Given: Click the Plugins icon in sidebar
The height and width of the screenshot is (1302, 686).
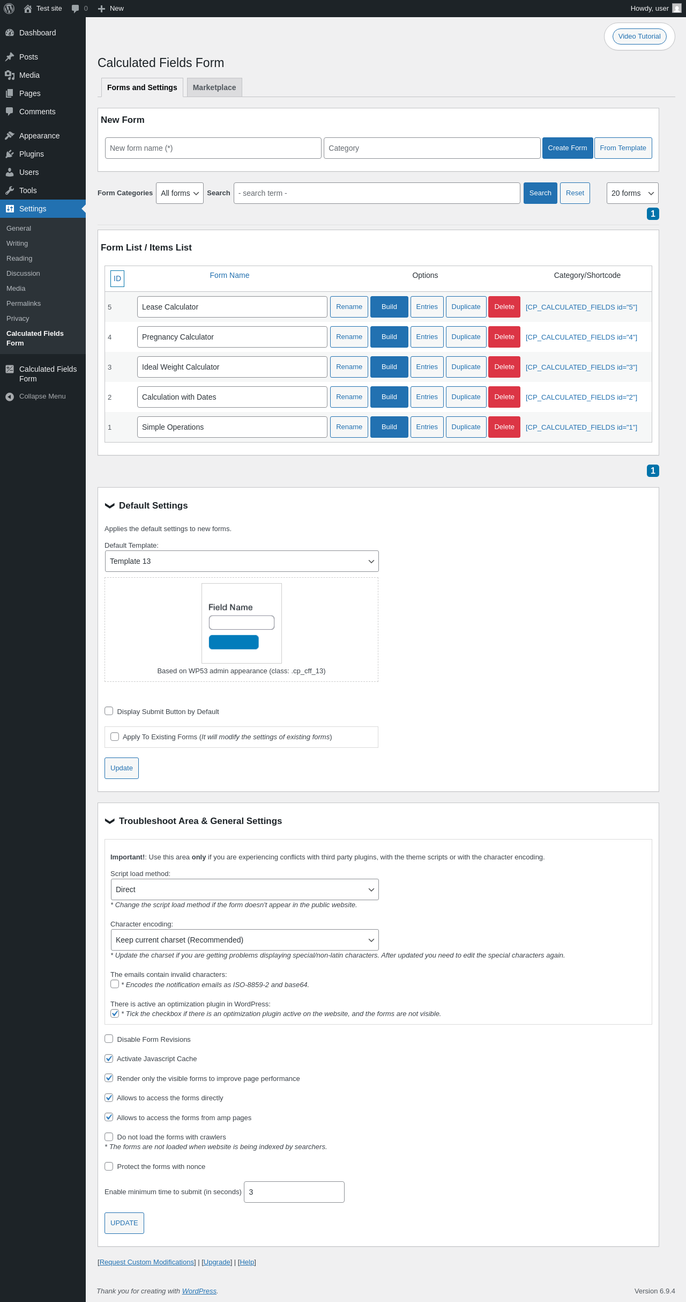Looking at the screenshot, I should [10, 154].
